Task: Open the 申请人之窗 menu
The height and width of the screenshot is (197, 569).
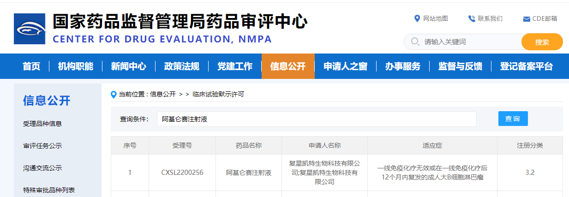Action: (x=345, y=66)
